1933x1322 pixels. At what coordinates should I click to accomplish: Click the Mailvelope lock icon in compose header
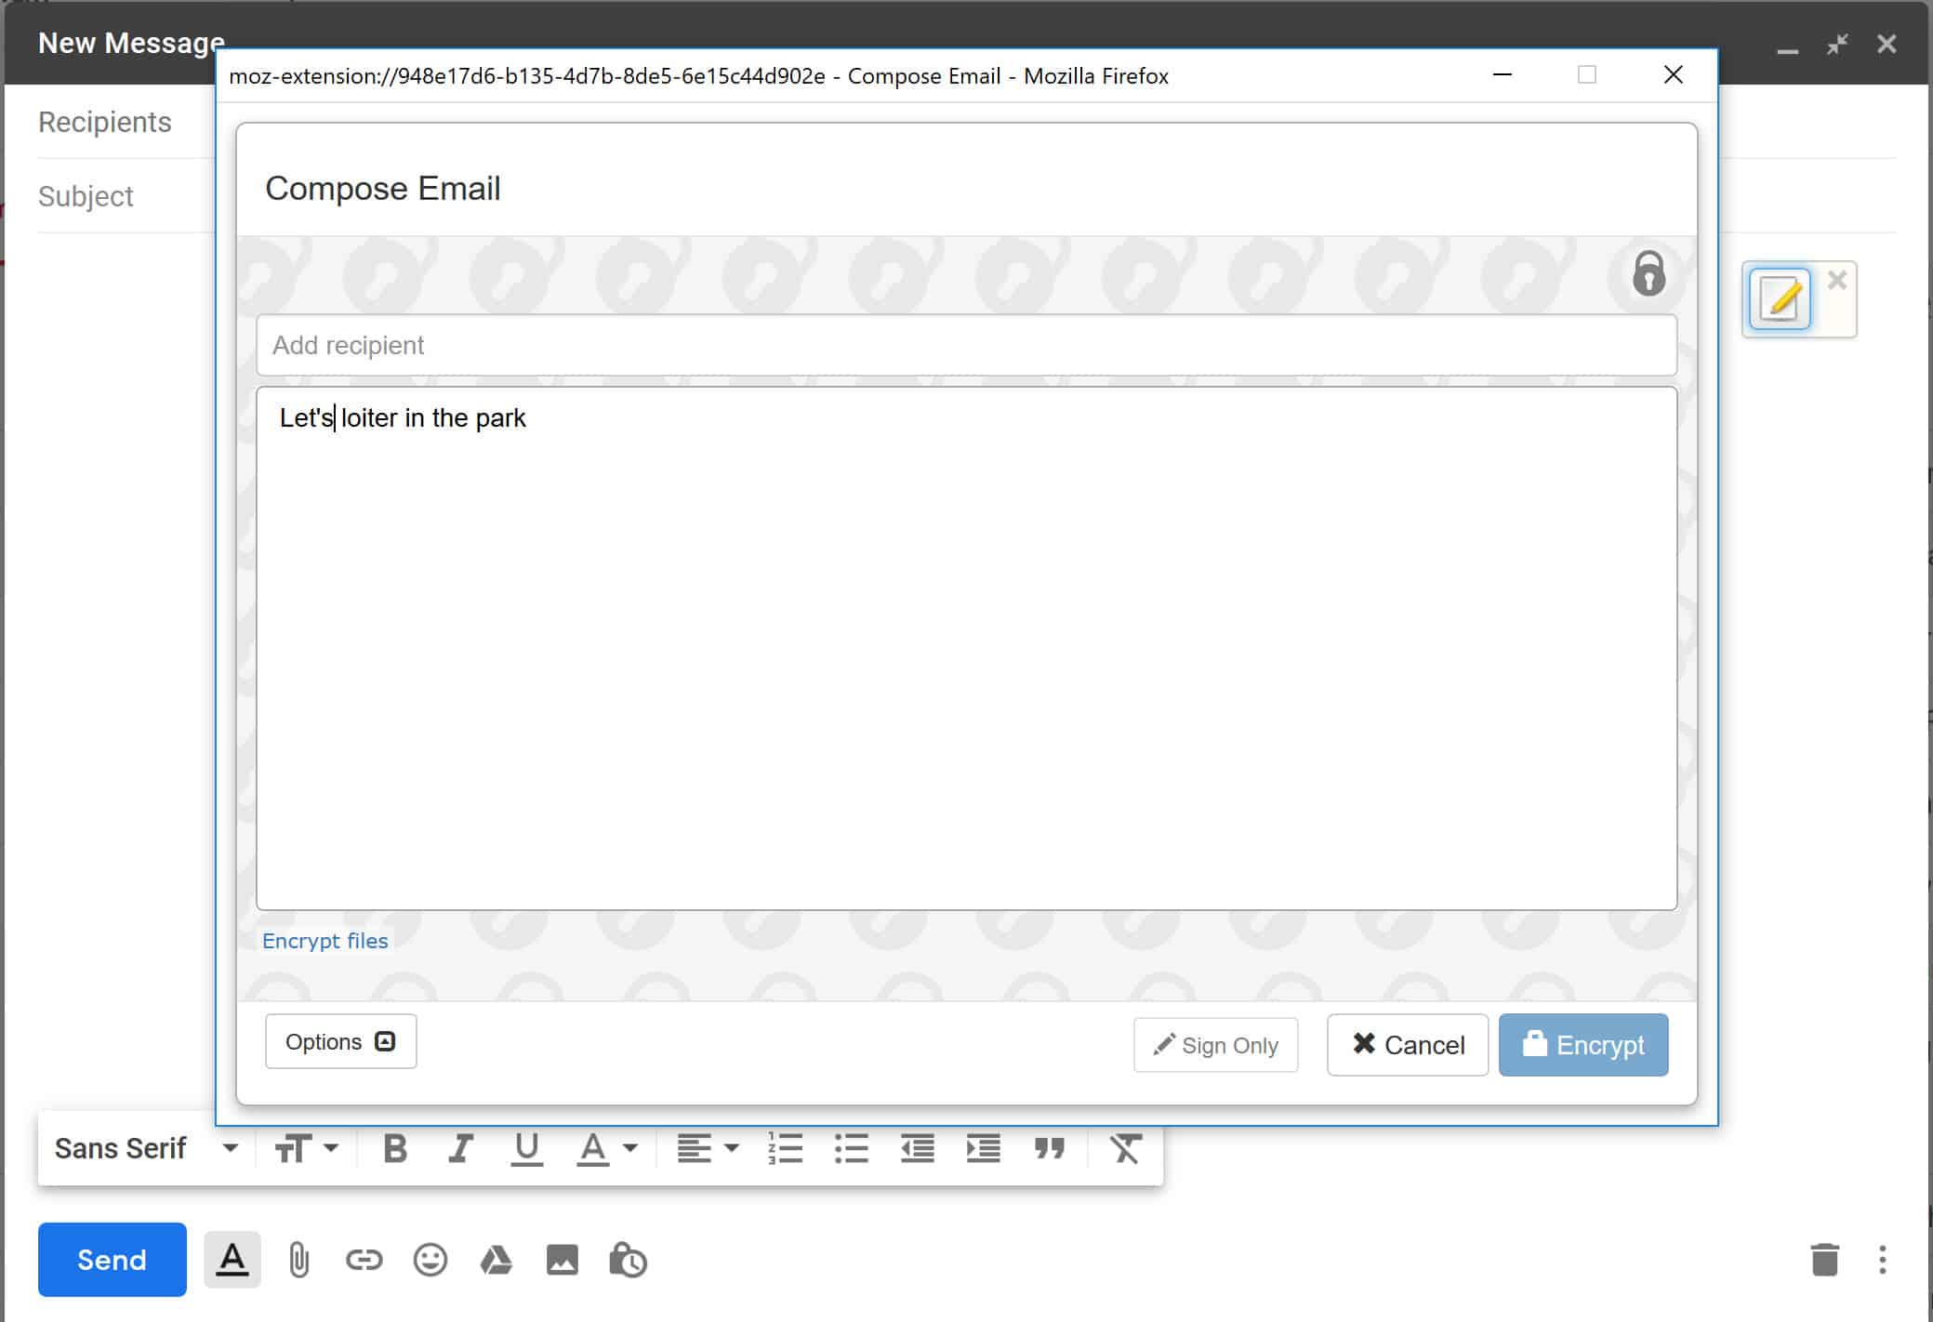click(x=1648, y=273)
